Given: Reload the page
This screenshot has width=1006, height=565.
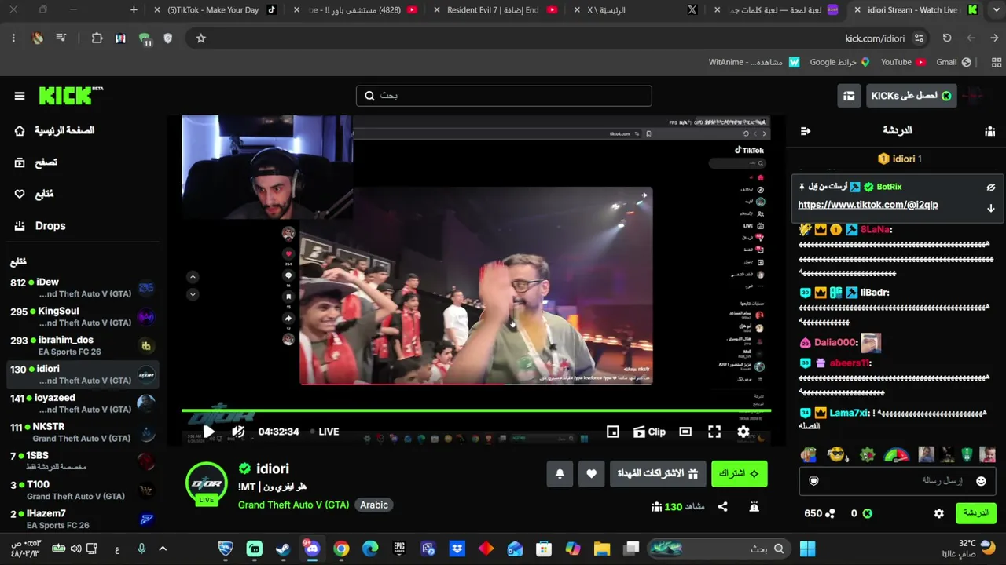Looking at the screenshot, I should 947,38.
